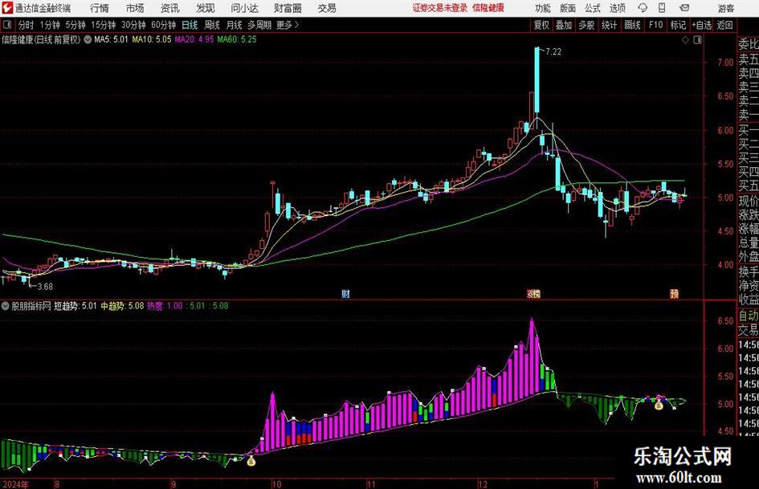Click the 7.22 high price label

553,52
